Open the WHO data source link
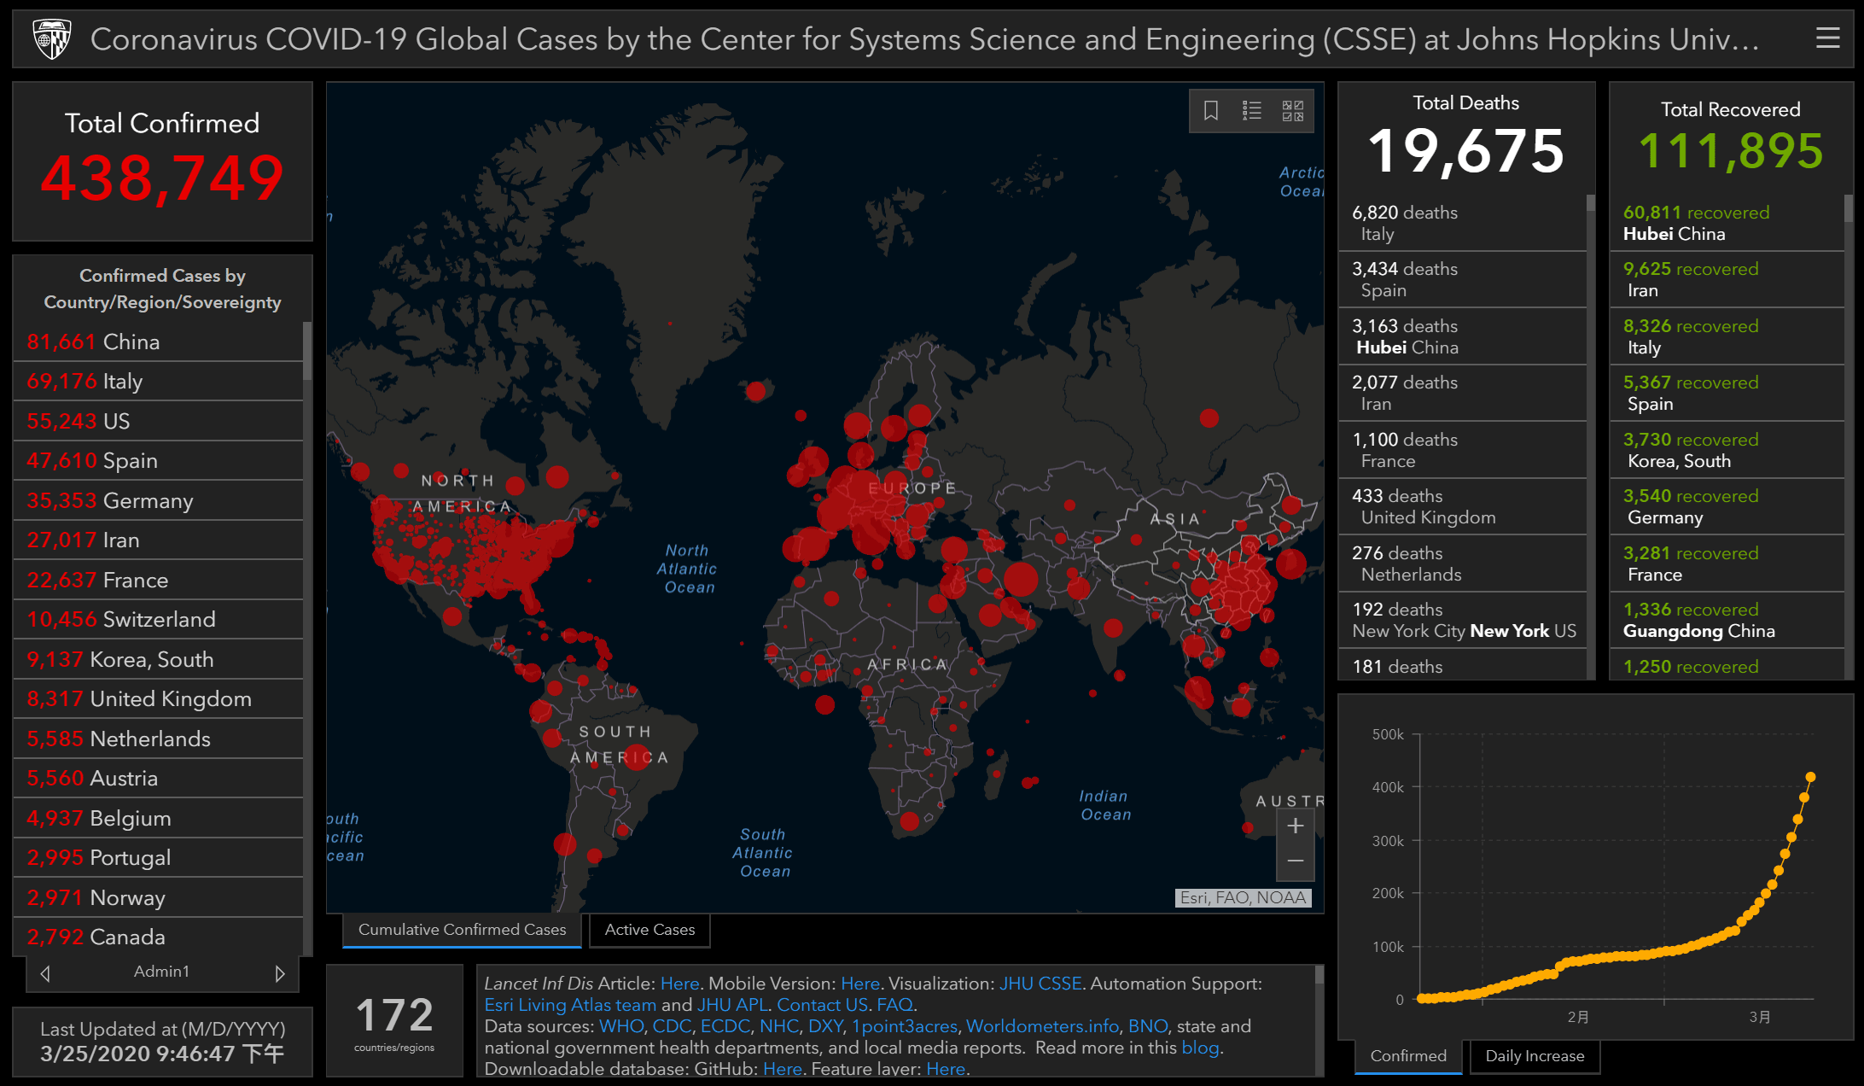This screenshot has width=1864, height=1086. pos(620,1026)
